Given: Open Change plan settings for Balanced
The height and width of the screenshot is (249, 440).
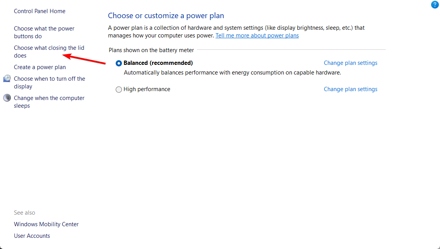Looking at the screenshot, I should [350, 63].
